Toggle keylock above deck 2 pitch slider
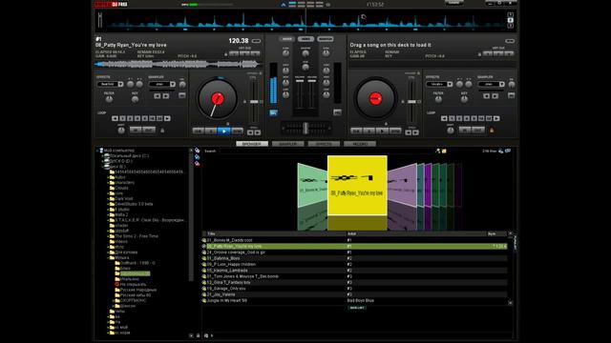This screenshot has height=343, width=611. (418, 73)
